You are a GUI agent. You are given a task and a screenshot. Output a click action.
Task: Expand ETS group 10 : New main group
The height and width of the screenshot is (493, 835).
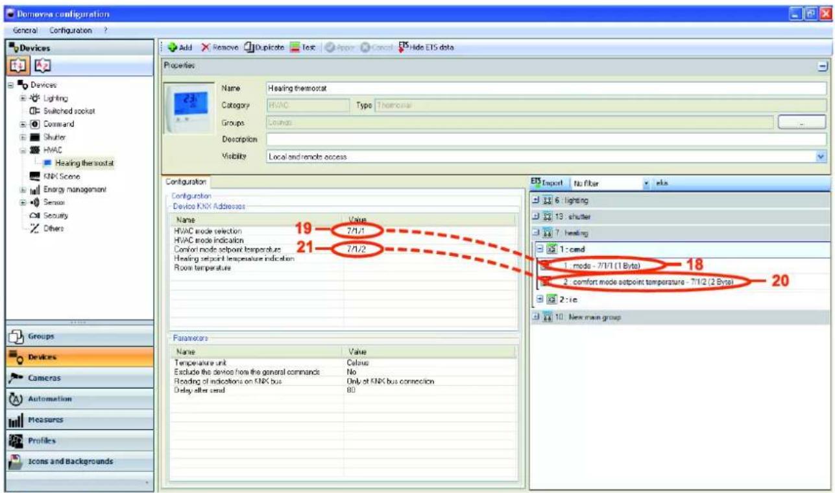click(536, 316)
